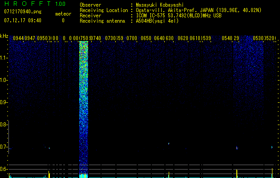Click the HROFFT program title
Viewport: 280px width, 178px height.
coord(28,4)
